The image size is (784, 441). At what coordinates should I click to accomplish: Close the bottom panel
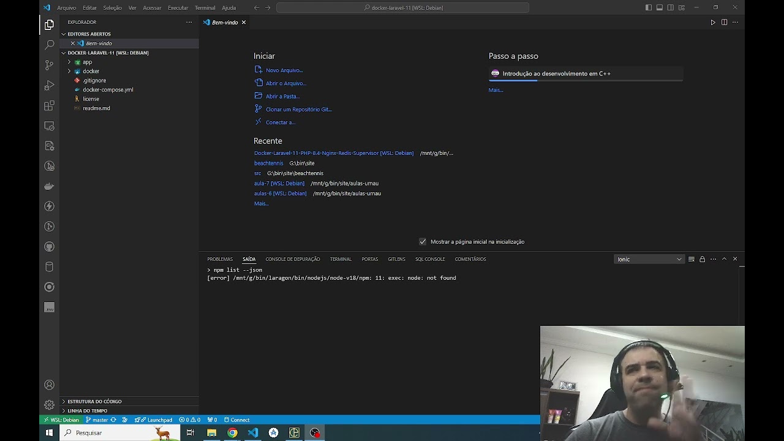point(735,259)
